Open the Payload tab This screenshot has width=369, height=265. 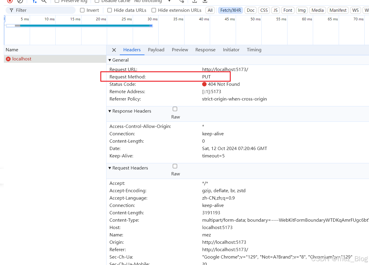pyautogui.click(x=156, y=50)
